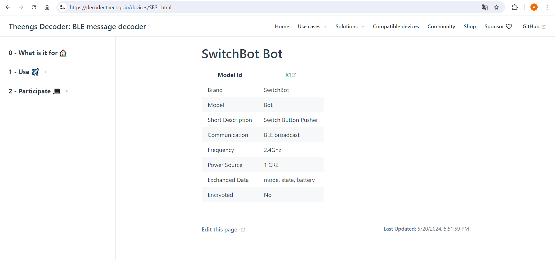This screenshot has height=260, width=555.
Task: Open '0 - What is it for' sidebar item
Action: tap(38, 53)
